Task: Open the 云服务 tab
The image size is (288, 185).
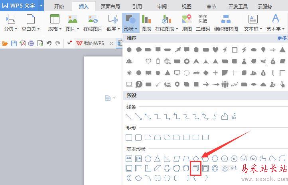Action: [x=265, y=7]
